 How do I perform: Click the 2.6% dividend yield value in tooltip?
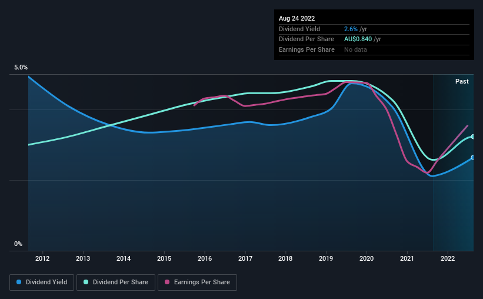pos(351,29)
